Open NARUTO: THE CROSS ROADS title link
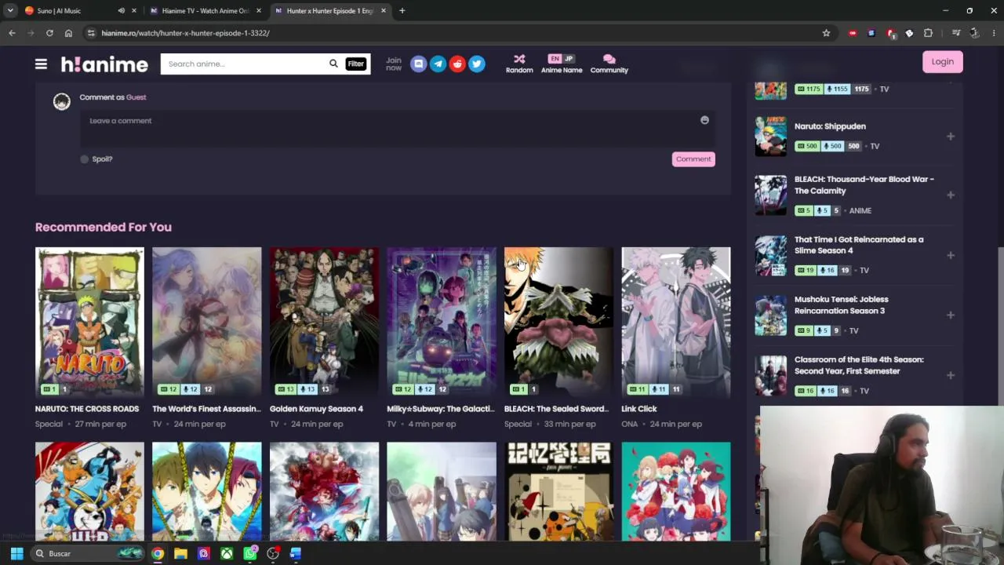1004x565 pixels. [x=87, y=409]
